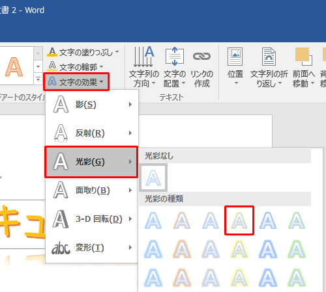Image resolution: width=326 pixels, height=292 pixels.
Task: Click the Word title bar text
Action: pos(22,10)
